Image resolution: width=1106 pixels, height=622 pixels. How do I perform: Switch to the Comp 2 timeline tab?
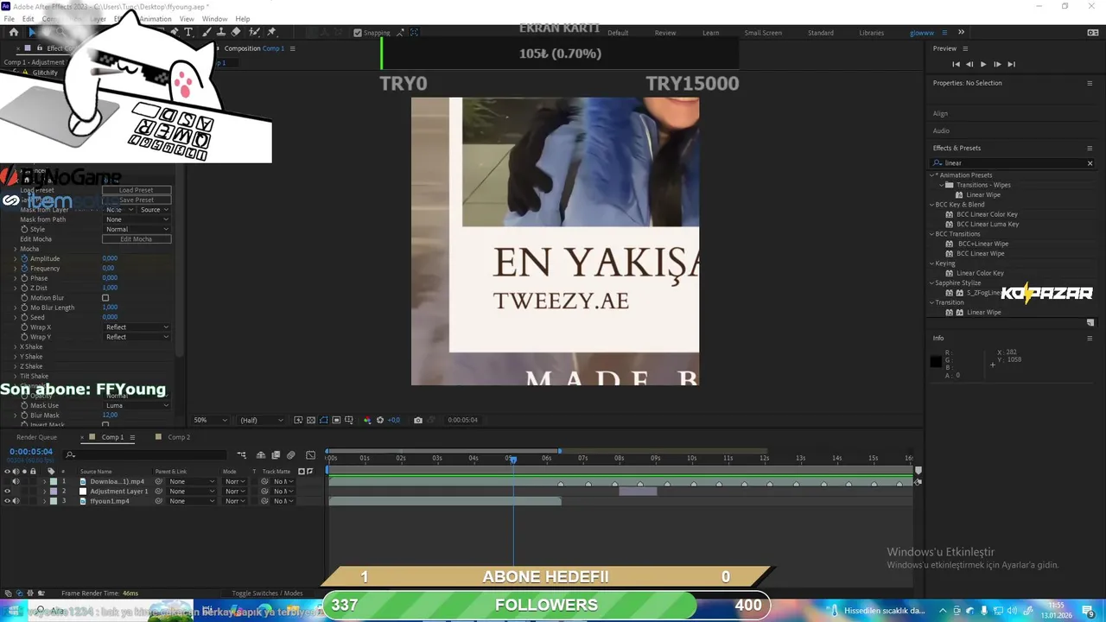pos(179,437)
